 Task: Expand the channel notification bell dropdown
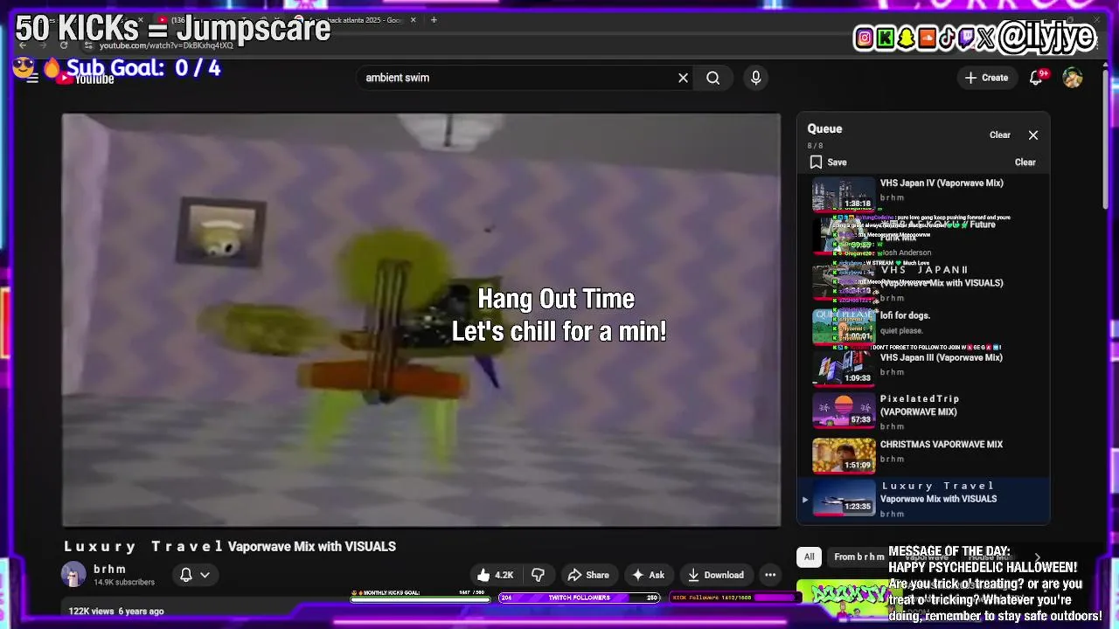(194, 575)
